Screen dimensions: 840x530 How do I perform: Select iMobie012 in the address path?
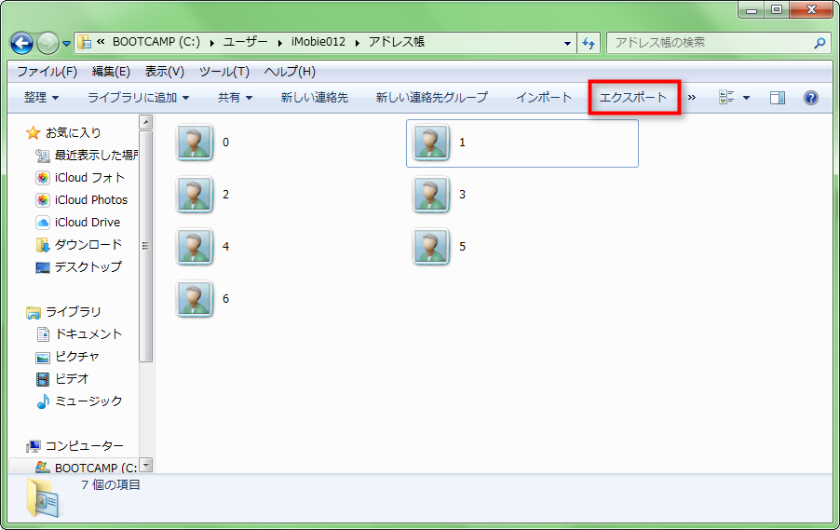click(x=318, y=42)
